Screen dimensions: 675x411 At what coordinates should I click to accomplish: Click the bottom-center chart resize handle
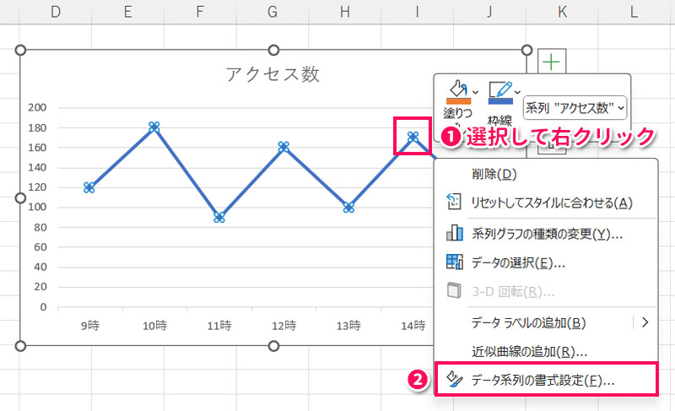pyautogui.click(x=273, y=345)
